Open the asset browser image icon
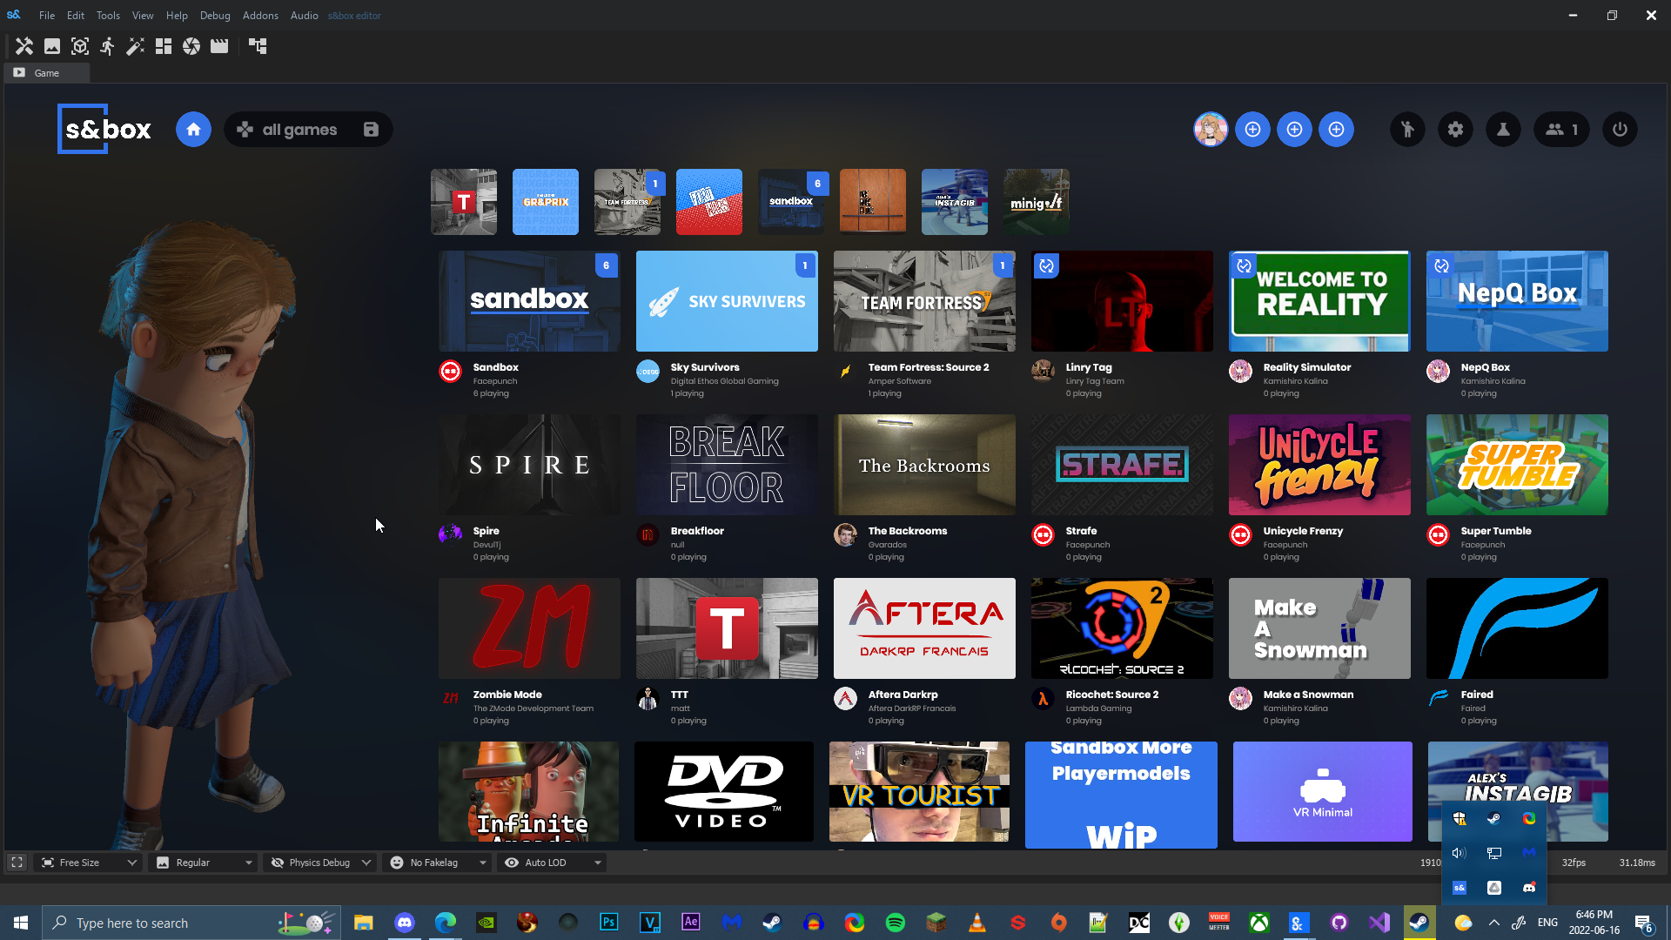The image size is (1671, 940). coord(51,46)
